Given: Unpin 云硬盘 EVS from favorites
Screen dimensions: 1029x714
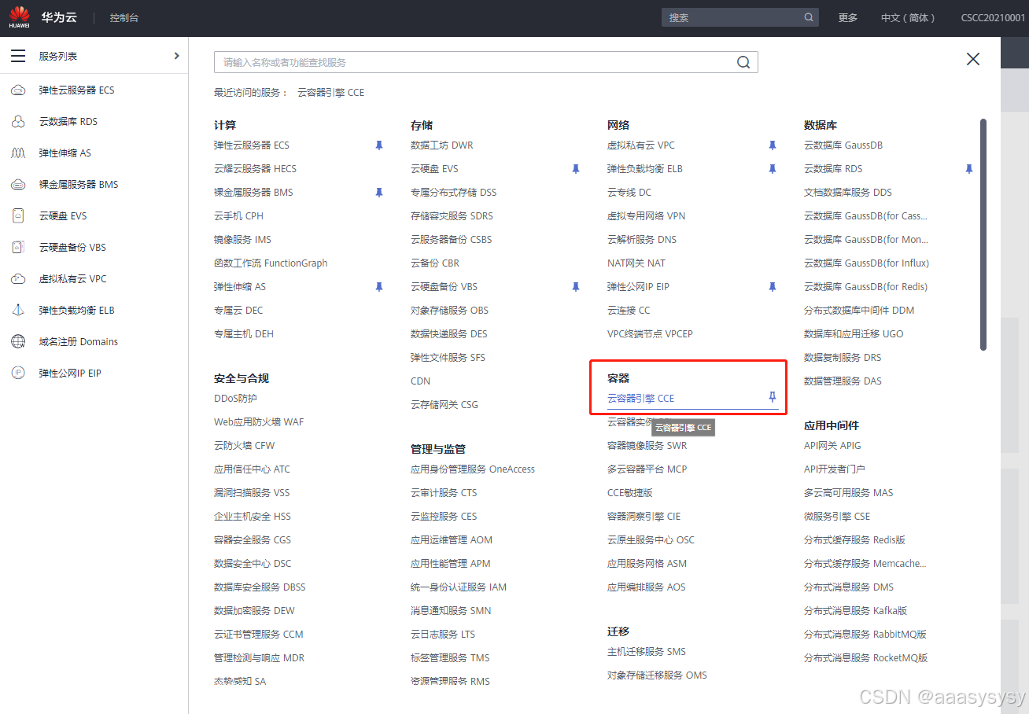Looking at the screenshot, I should 576,169.
